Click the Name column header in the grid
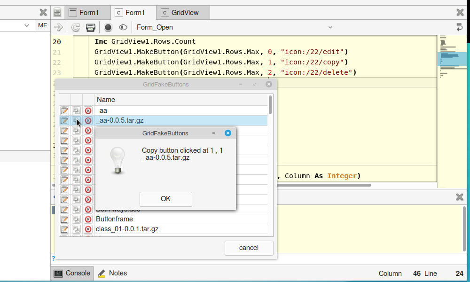The height and width of the screenshot is (282, 470). click(181, 100)
